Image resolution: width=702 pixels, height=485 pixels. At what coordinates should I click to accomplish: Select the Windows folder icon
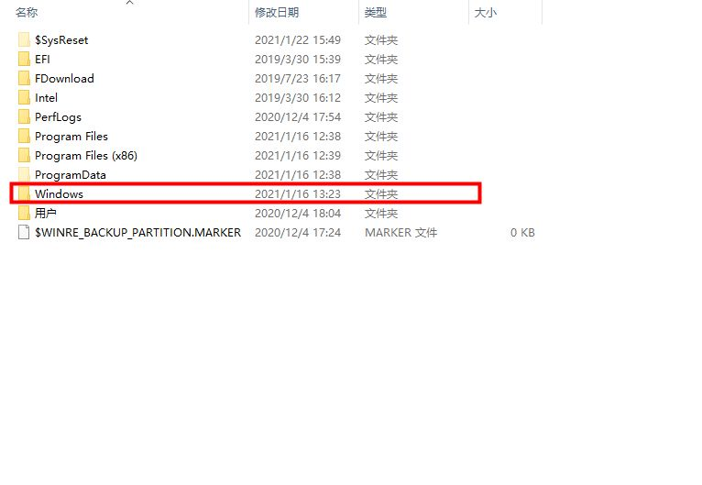coord(24,194)
